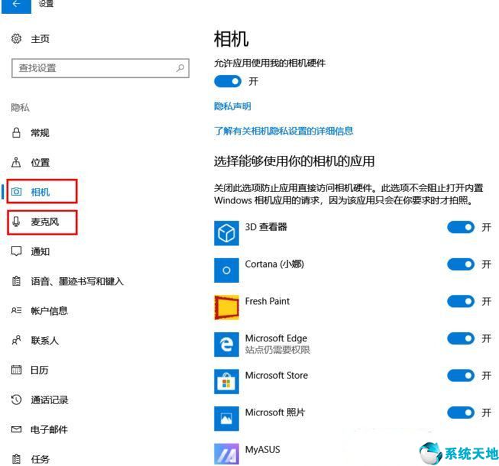Open the 主页 gear icon
The height and width of the screenshot is (466, 499).
16,38
